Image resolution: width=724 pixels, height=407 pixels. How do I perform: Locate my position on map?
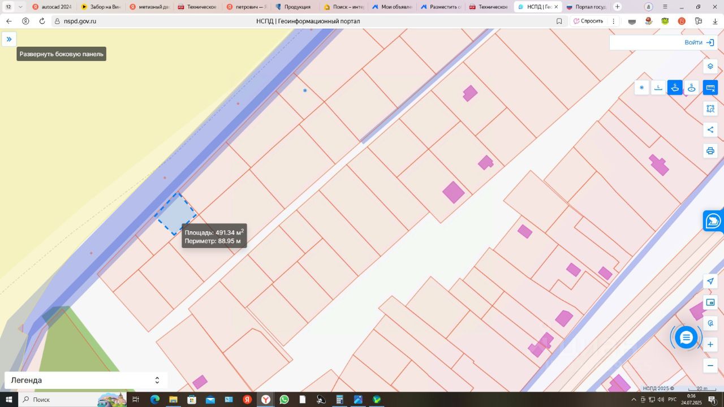pos(710,282)
